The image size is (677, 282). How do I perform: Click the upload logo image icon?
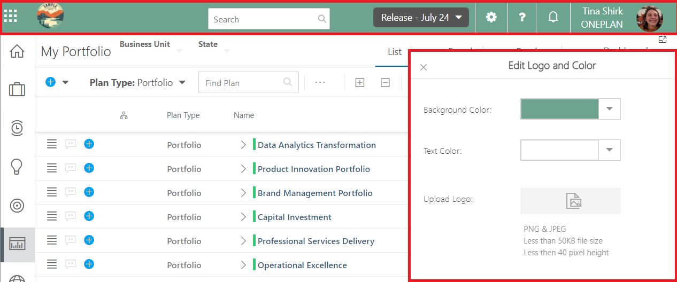(x=574, y=201)
